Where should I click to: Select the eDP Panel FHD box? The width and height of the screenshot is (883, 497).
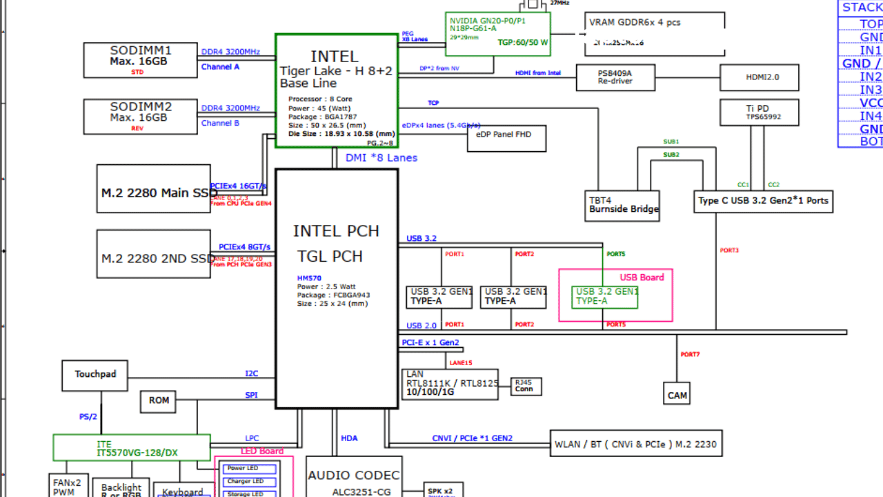pyautogui.click(x=506, y=138)
